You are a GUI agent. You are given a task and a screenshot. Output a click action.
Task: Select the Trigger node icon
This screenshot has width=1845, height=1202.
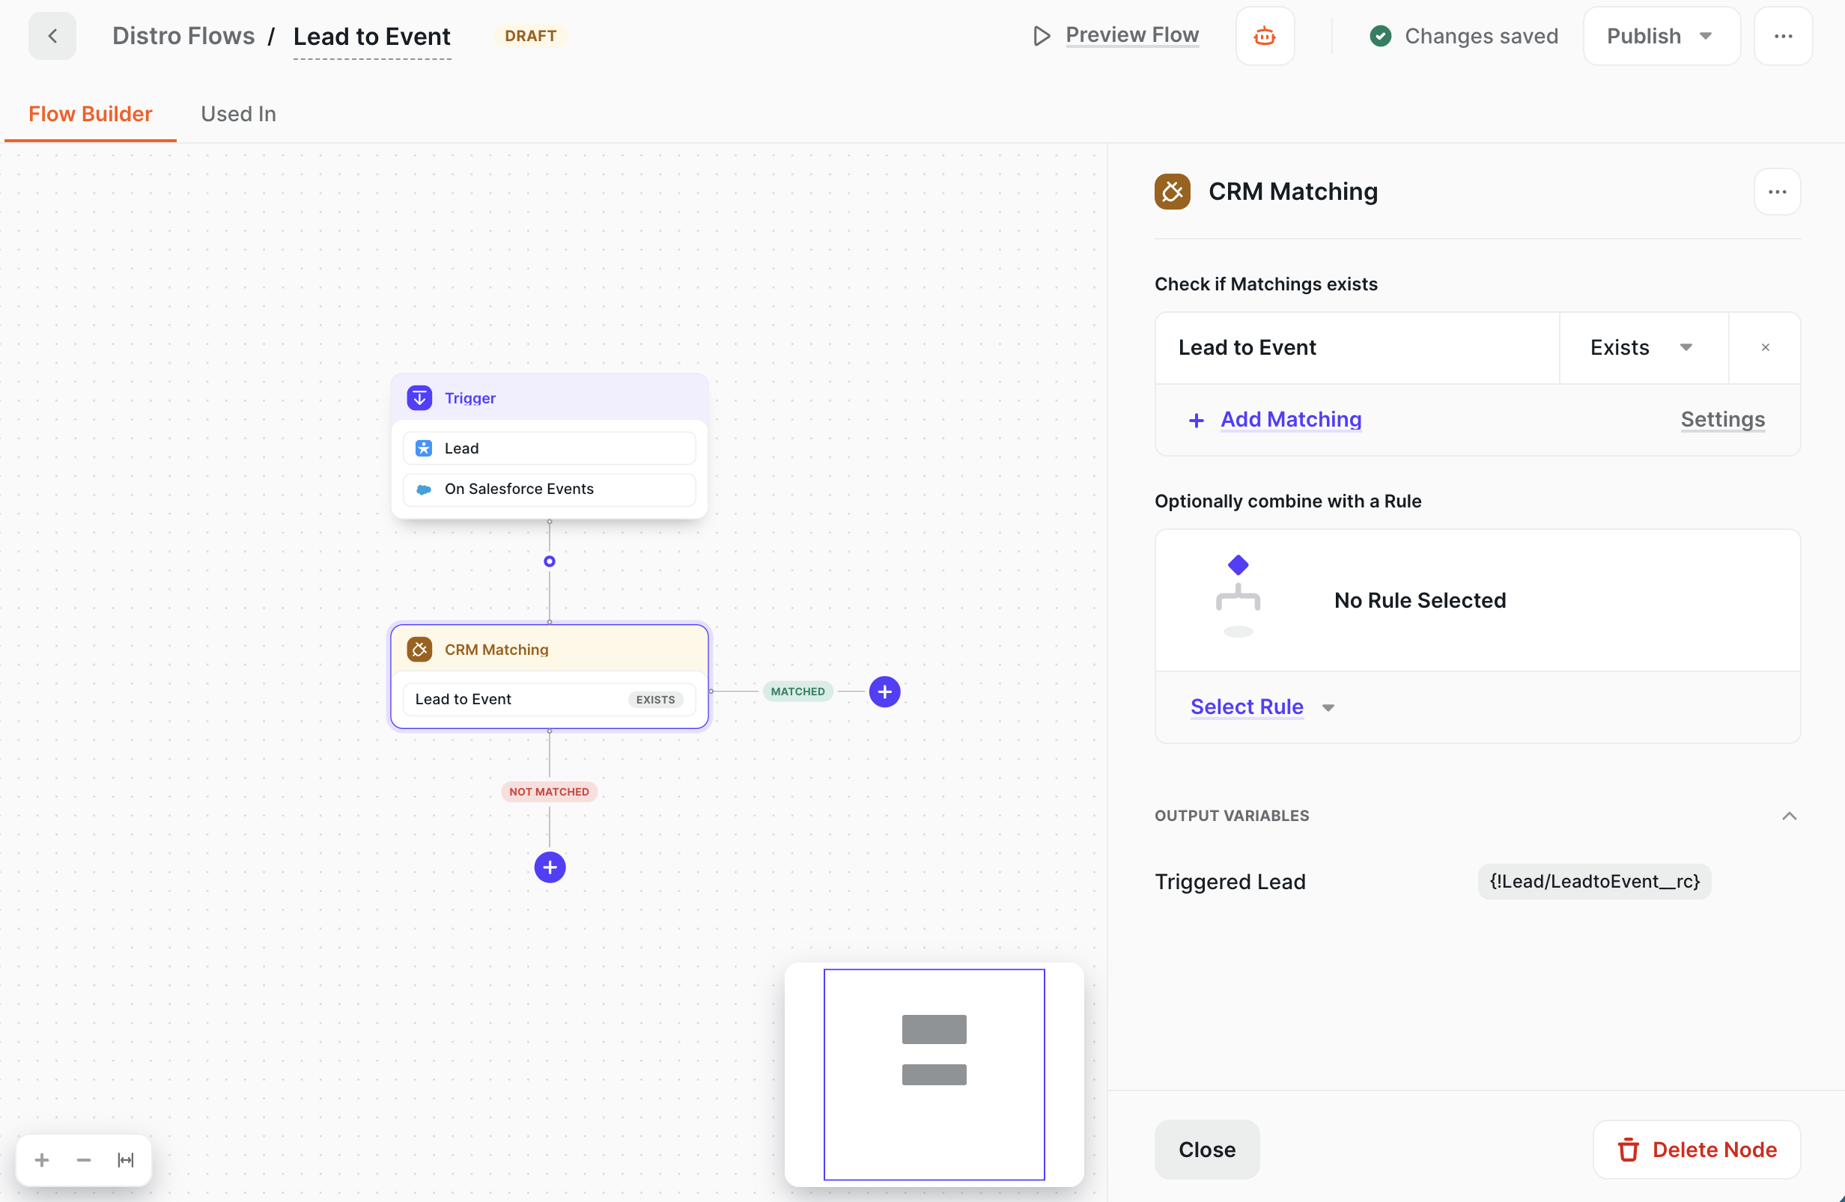[x=419, y=397]
